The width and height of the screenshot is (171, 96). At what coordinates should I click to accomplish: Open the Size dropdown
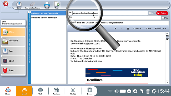(x=148, y=28)
